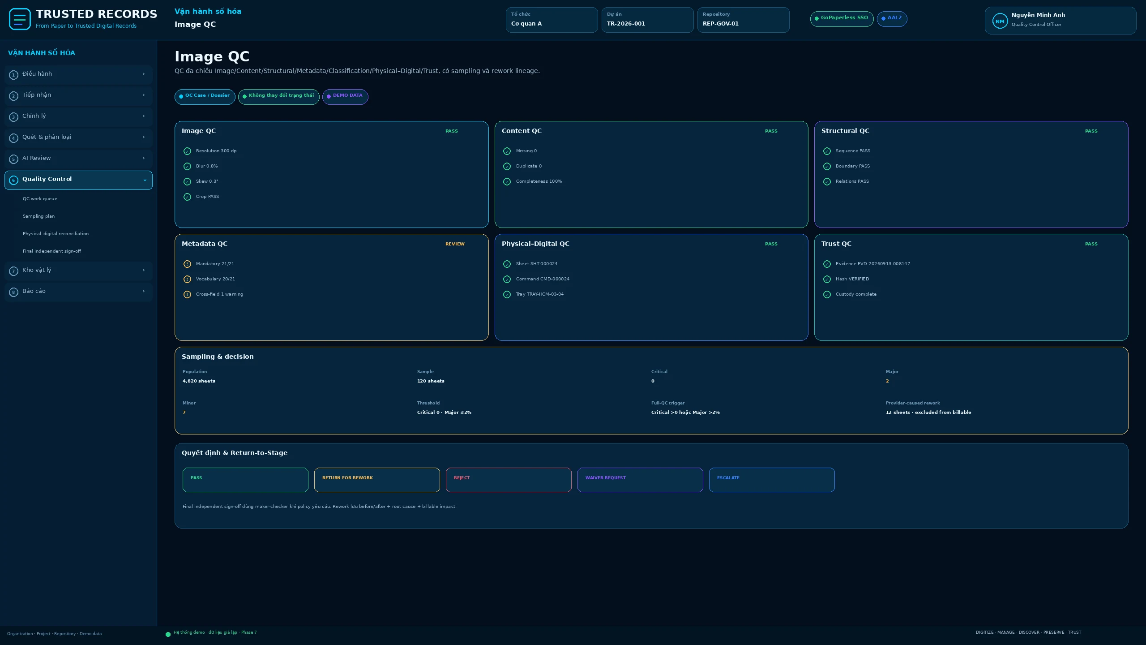
Task: Click the check icon beside Sheet SHT-000024
Action: point(507,264)
